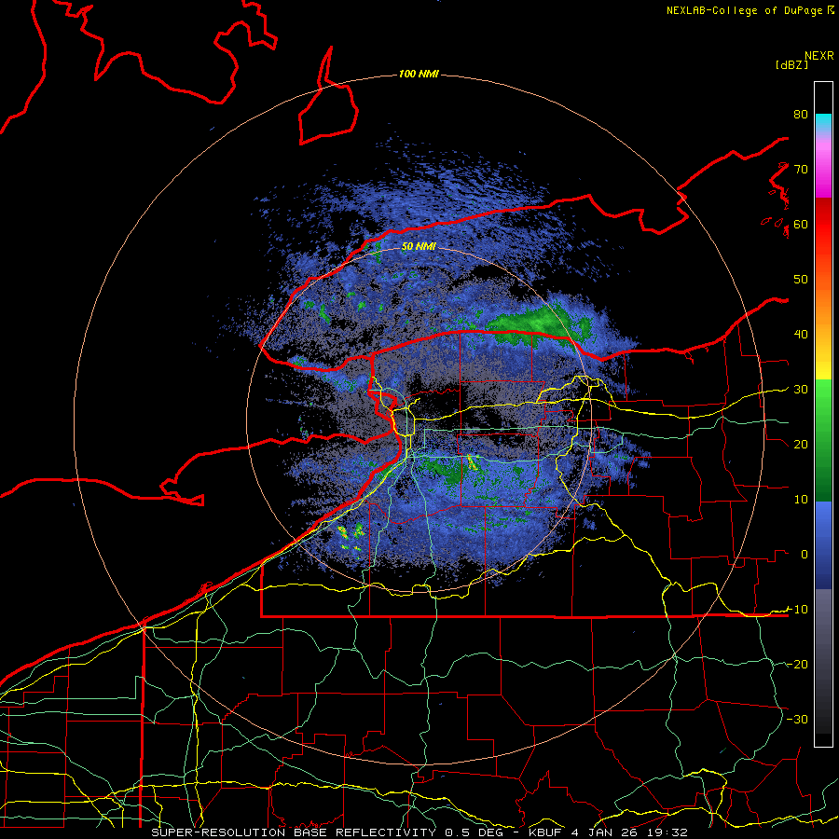Click the 20 value on the dBZ scale
The height and width of the screenshot is (839, 839).
coord(801,445)
